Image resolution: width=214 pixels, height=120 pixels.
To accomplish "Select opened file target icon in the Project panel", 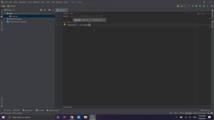I will 41,10.
